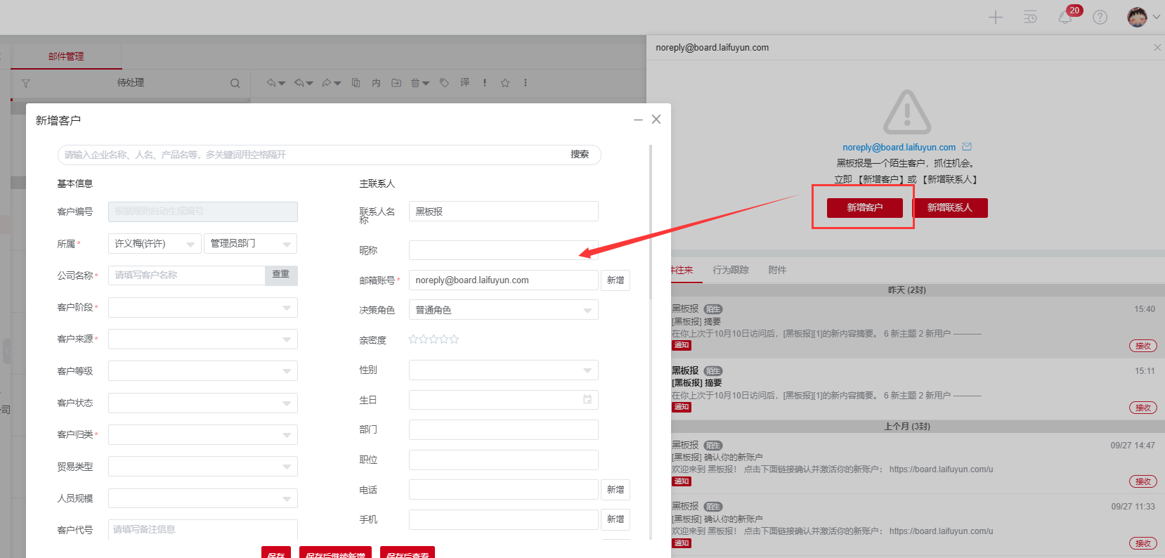Viewport: 1165px width, 558px height.
Task: Click the star favorite icon in mail toolbar
Action: coord(505,83)
